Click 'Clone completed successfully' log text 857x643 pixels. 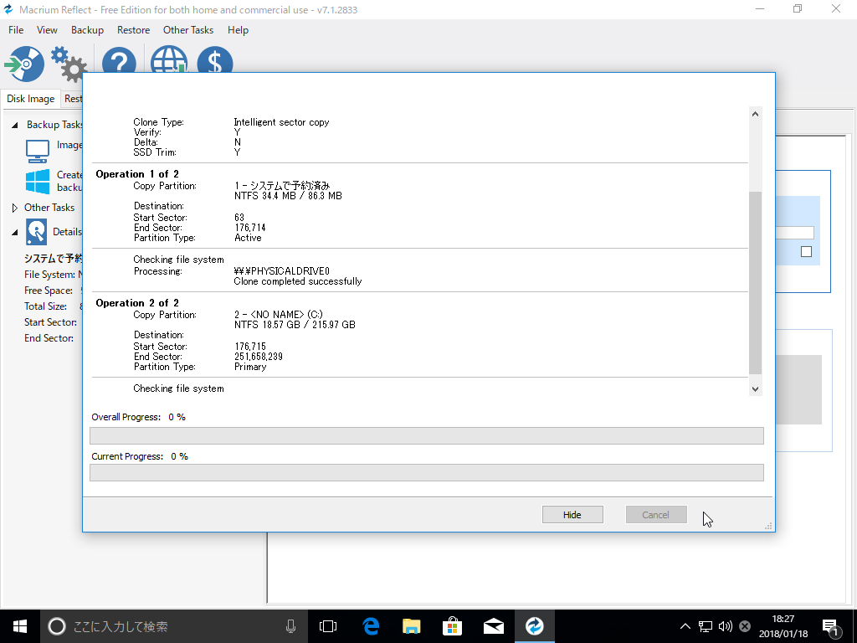(297, 281)
